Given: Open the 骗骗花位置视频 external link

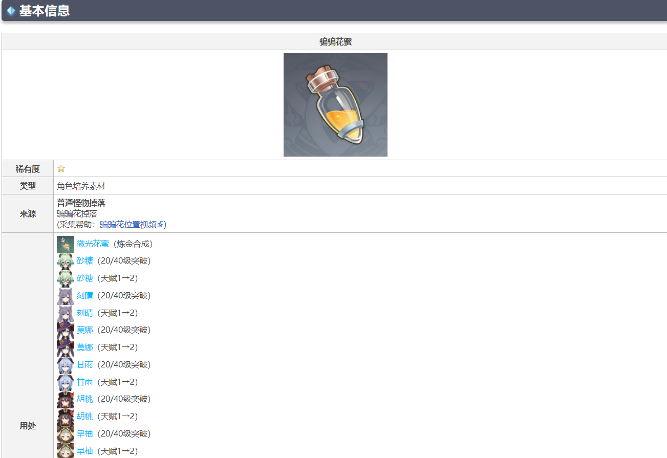Looking at the screenshot, I should pyautogui.click(x=132, y=225).
